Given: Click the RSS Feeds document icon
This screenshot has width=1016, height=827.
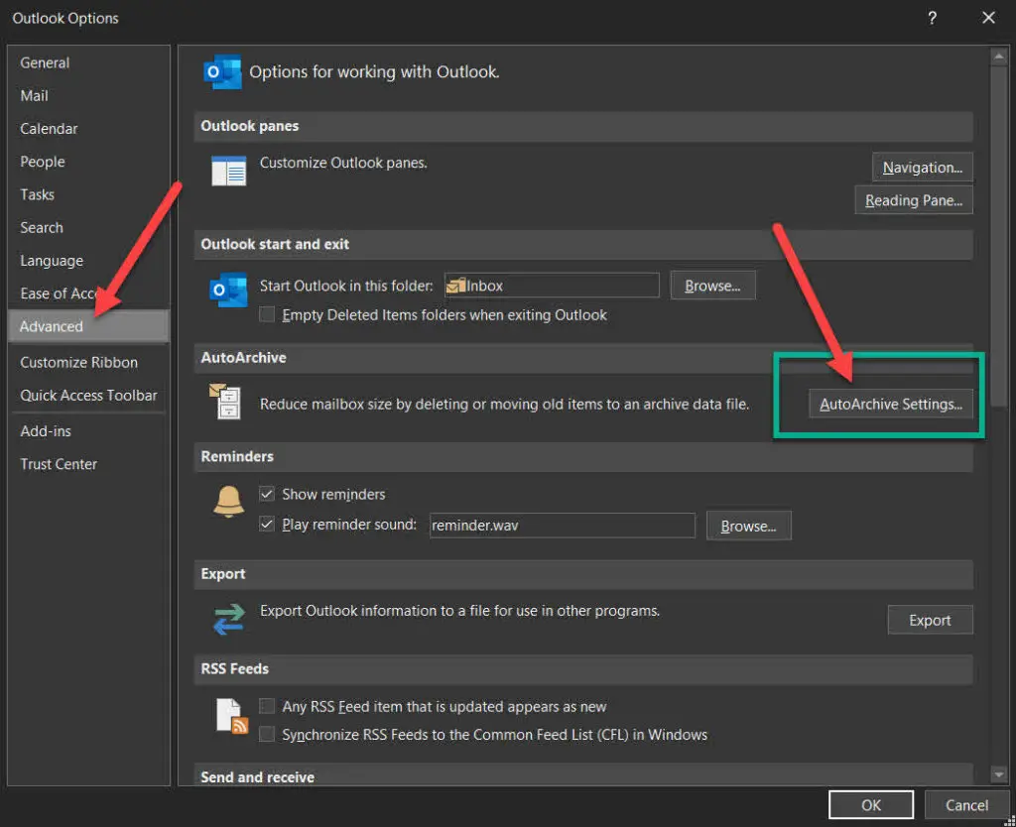Looking at the screenshot, I should pyautogui.click(x=231, y=716).
